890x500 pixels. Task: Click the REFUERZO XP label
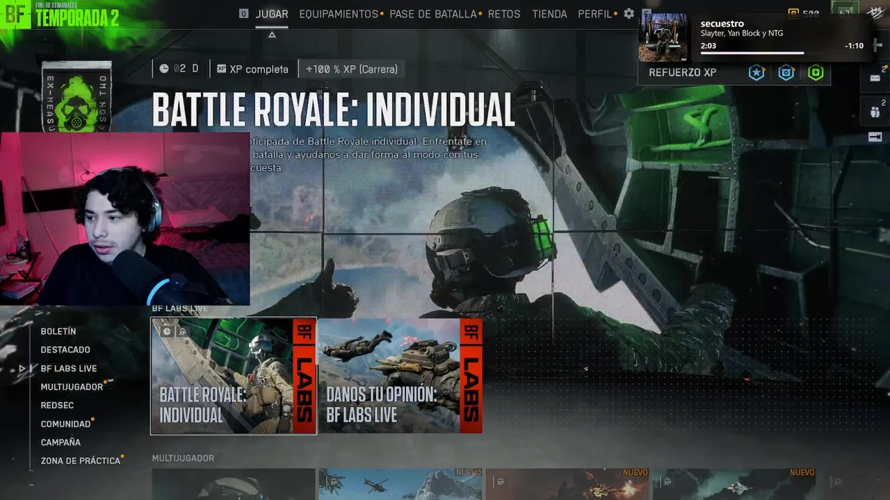click(x=682, y=72)
